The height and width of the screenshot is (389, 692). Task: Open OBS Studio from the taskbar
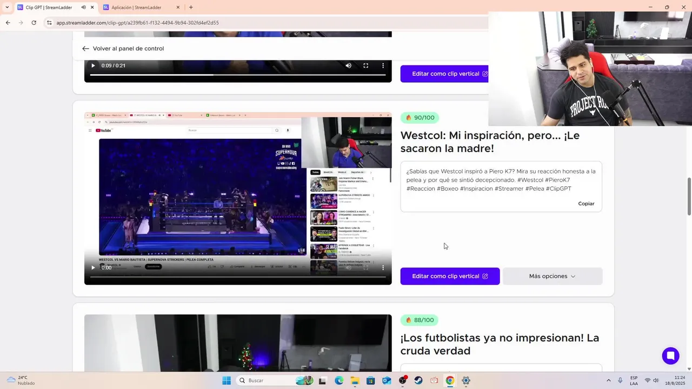403,380
